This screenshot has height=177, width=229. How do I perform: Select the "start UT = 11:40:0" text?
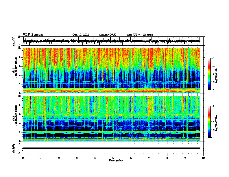tap(140, 35)
